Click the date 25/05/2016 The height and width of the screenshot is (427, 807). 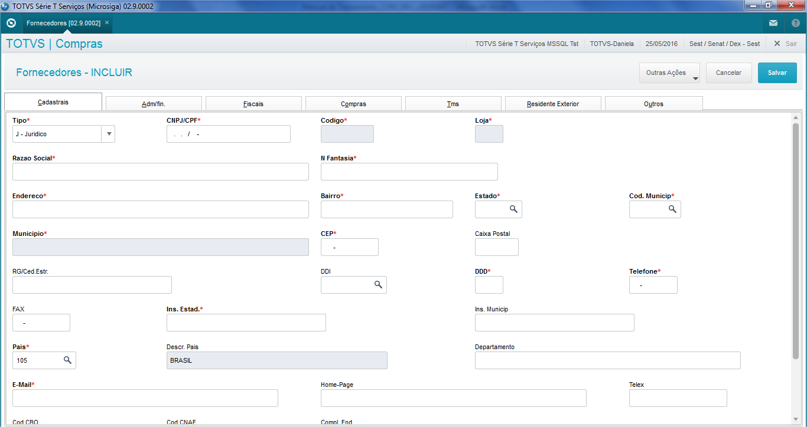point(662,44)
